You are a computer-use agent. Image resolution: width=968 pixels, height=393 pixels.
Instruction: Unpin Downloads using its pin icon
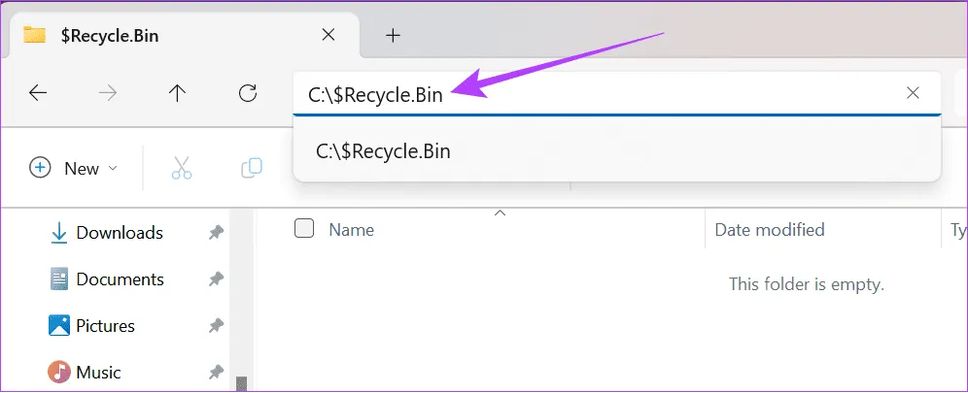pyautogui.click(x=215, y=233)
